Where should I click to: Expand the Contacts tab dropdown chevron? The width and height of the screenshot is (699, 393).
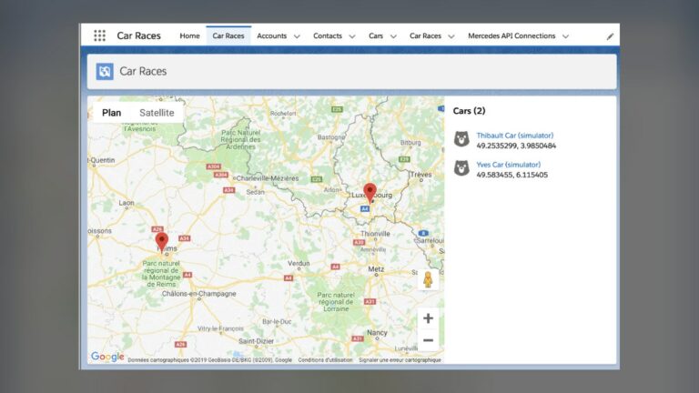pyautogui.click(x=352, y=36)
